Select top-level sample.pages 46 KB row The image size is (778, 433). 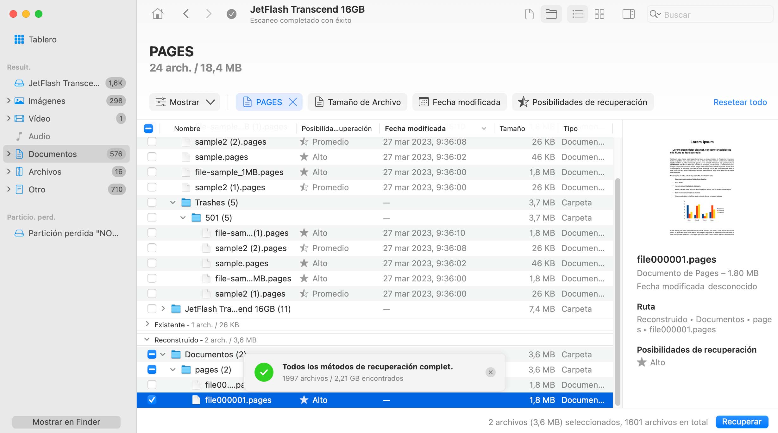[375, 157]
